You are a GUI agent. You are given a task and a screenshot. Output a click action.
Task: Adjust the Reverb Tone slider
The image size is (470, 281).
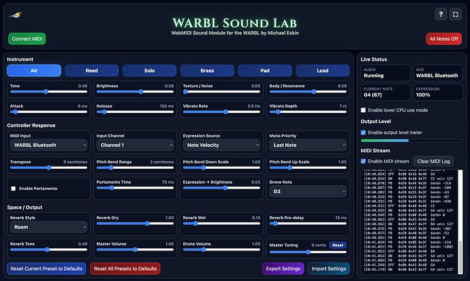(48, 250)
